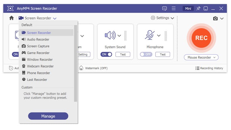Screen dimensions: 231x130
Task: Open the feedback chat bubble icon
Action: 164,8
